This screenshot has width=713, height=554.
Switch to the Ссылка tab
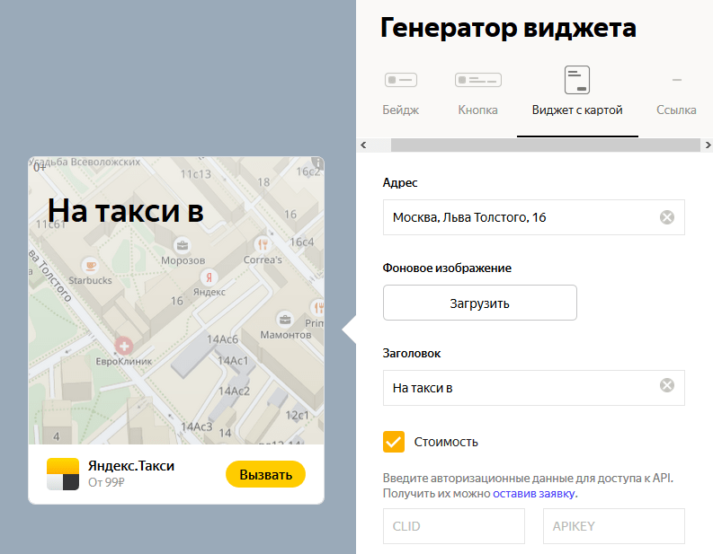pos(676,110)
